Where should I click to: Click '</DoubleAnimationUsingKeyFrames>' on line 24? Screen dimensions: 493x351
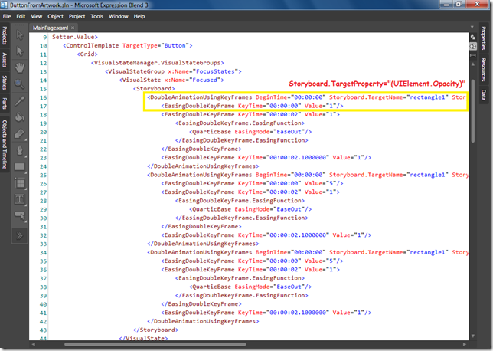point(203,166)
